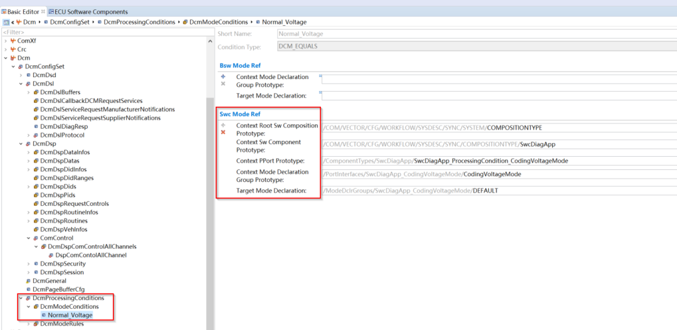Click the tree-view icon left of the breadcrumb
Viewport: 677px width, 330px height.
6,22
